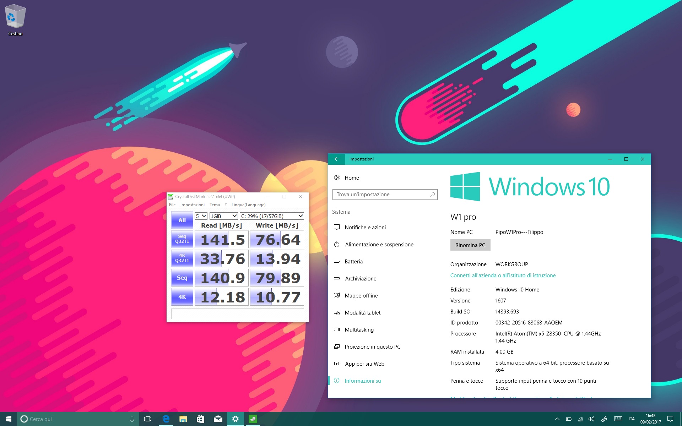
Task: Click the Build SO value 14393.693
Action: 507,312
